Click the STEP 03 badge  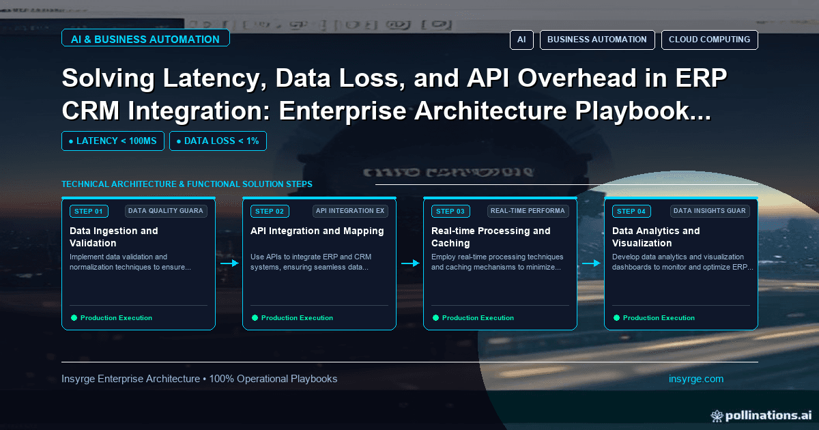[450, 211]
